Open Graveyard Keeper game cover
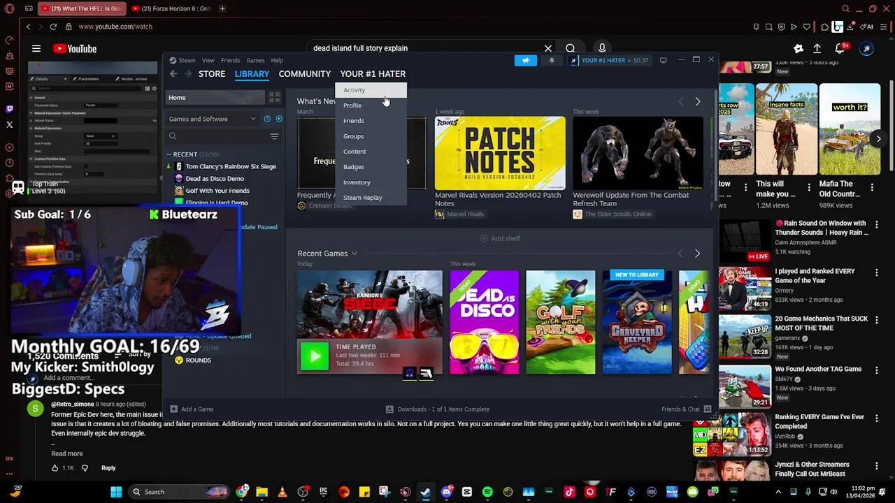Viewport: 895px width, 503px height. pyautogui.click(x=636, y=322)
